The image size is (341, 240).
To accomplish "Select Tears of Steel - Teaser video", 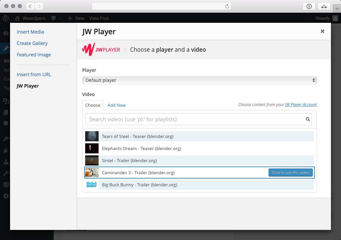I will (199, 136).
